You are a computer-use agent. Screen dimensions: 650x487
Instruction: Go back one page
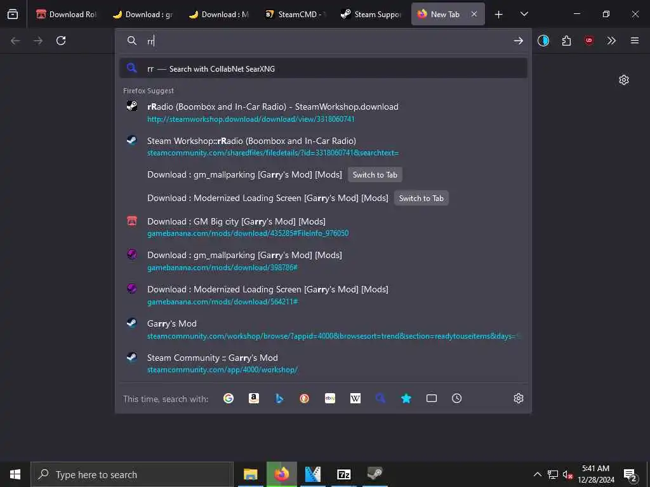pyautogui.click(x=15, y=41)
